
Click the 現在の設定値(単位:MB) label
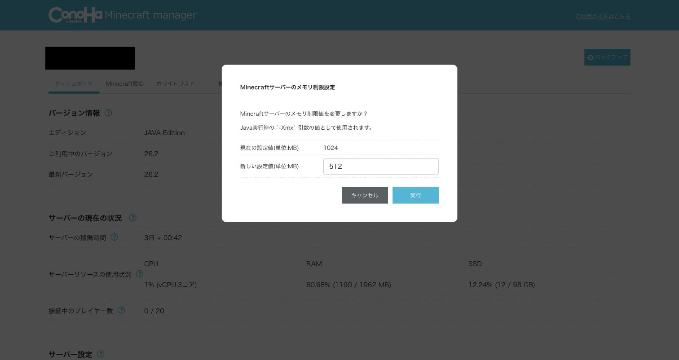point(269,148)
